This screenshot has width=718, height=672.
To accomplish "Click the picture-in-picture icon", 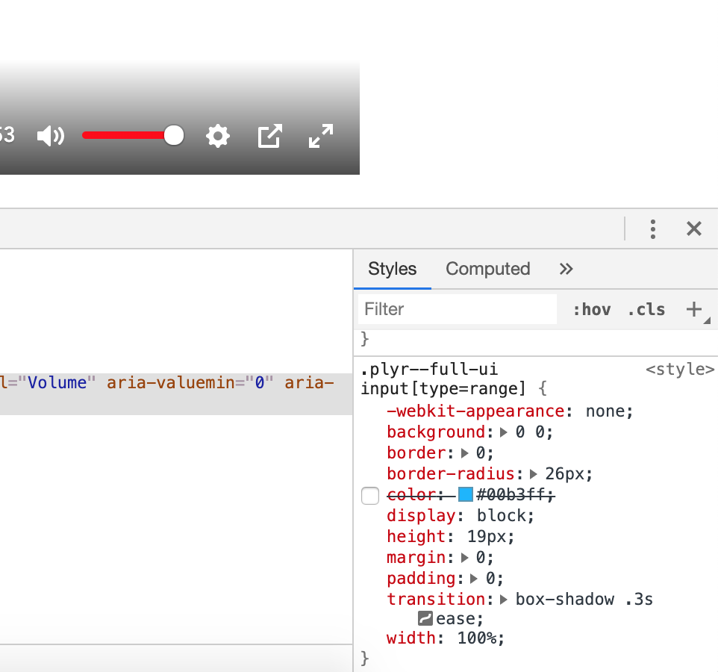I will (x=269, y=136).
